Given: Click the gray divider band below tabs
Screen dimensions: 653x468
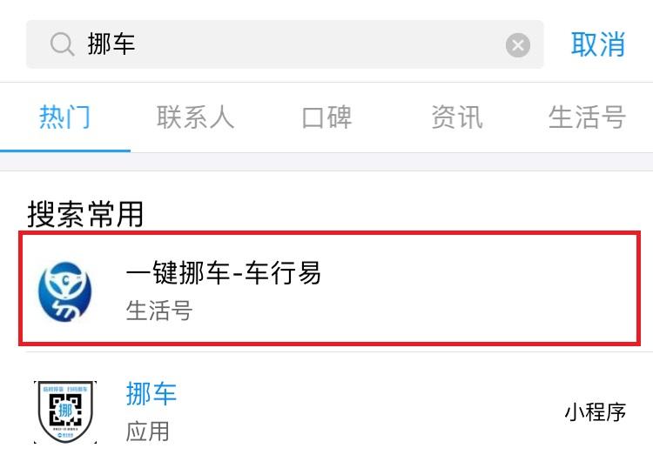Looking at the screenshot, I should coord(326,162).
